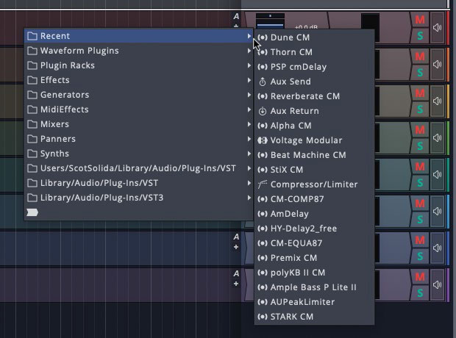
Task: Click the red color strip of the first track
Action: [x=448, y=28]
